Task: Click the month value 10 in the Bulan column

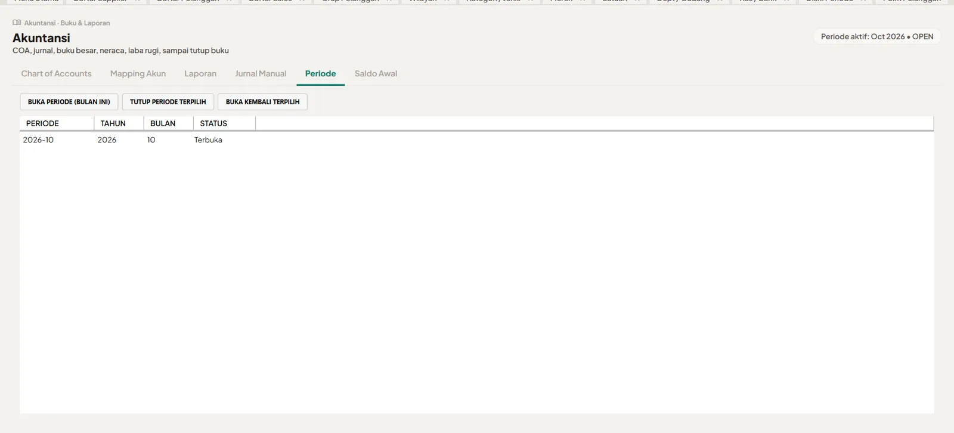Action: 151,140
